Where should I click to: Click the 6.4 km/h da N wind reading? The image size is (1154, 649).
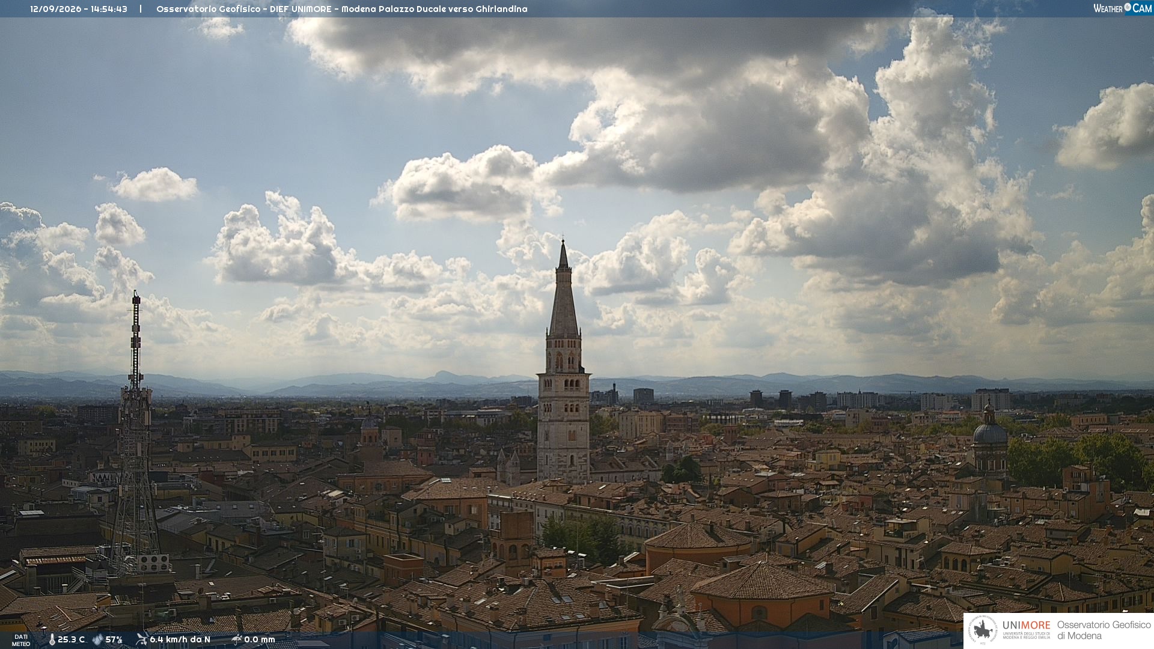point(180,640)
